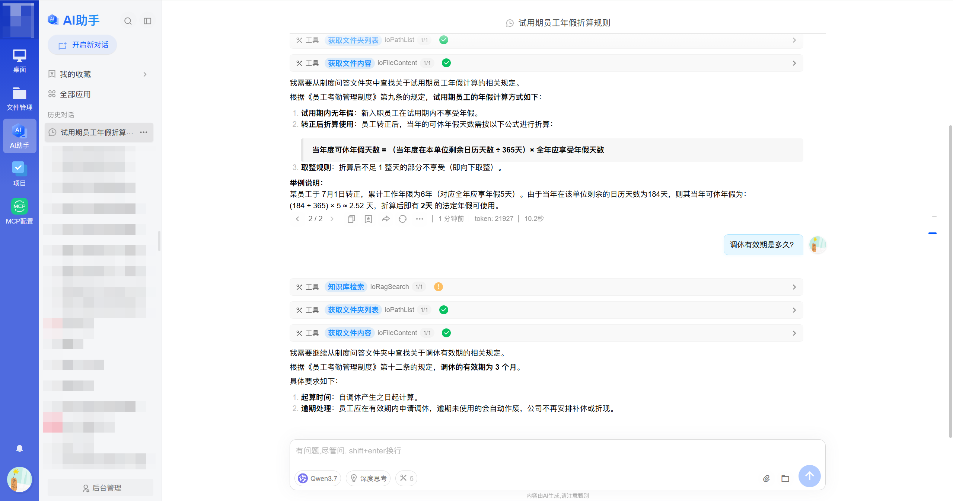This screenshot has width=953, height=501.
Task: Share the answer with the share icon
Action: point(386,219)
